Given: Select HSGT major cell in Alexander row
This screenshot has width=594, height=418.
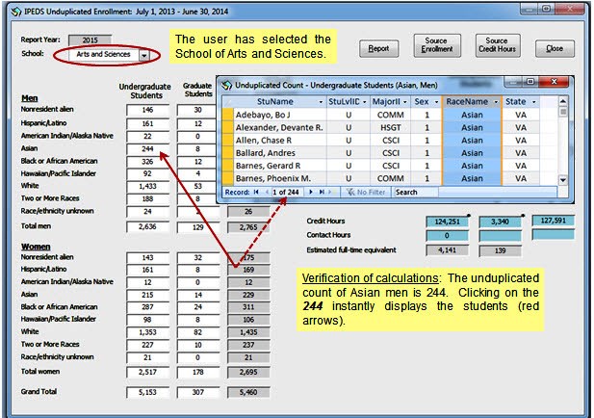Looking at the screenshot, I should point(391,128).
